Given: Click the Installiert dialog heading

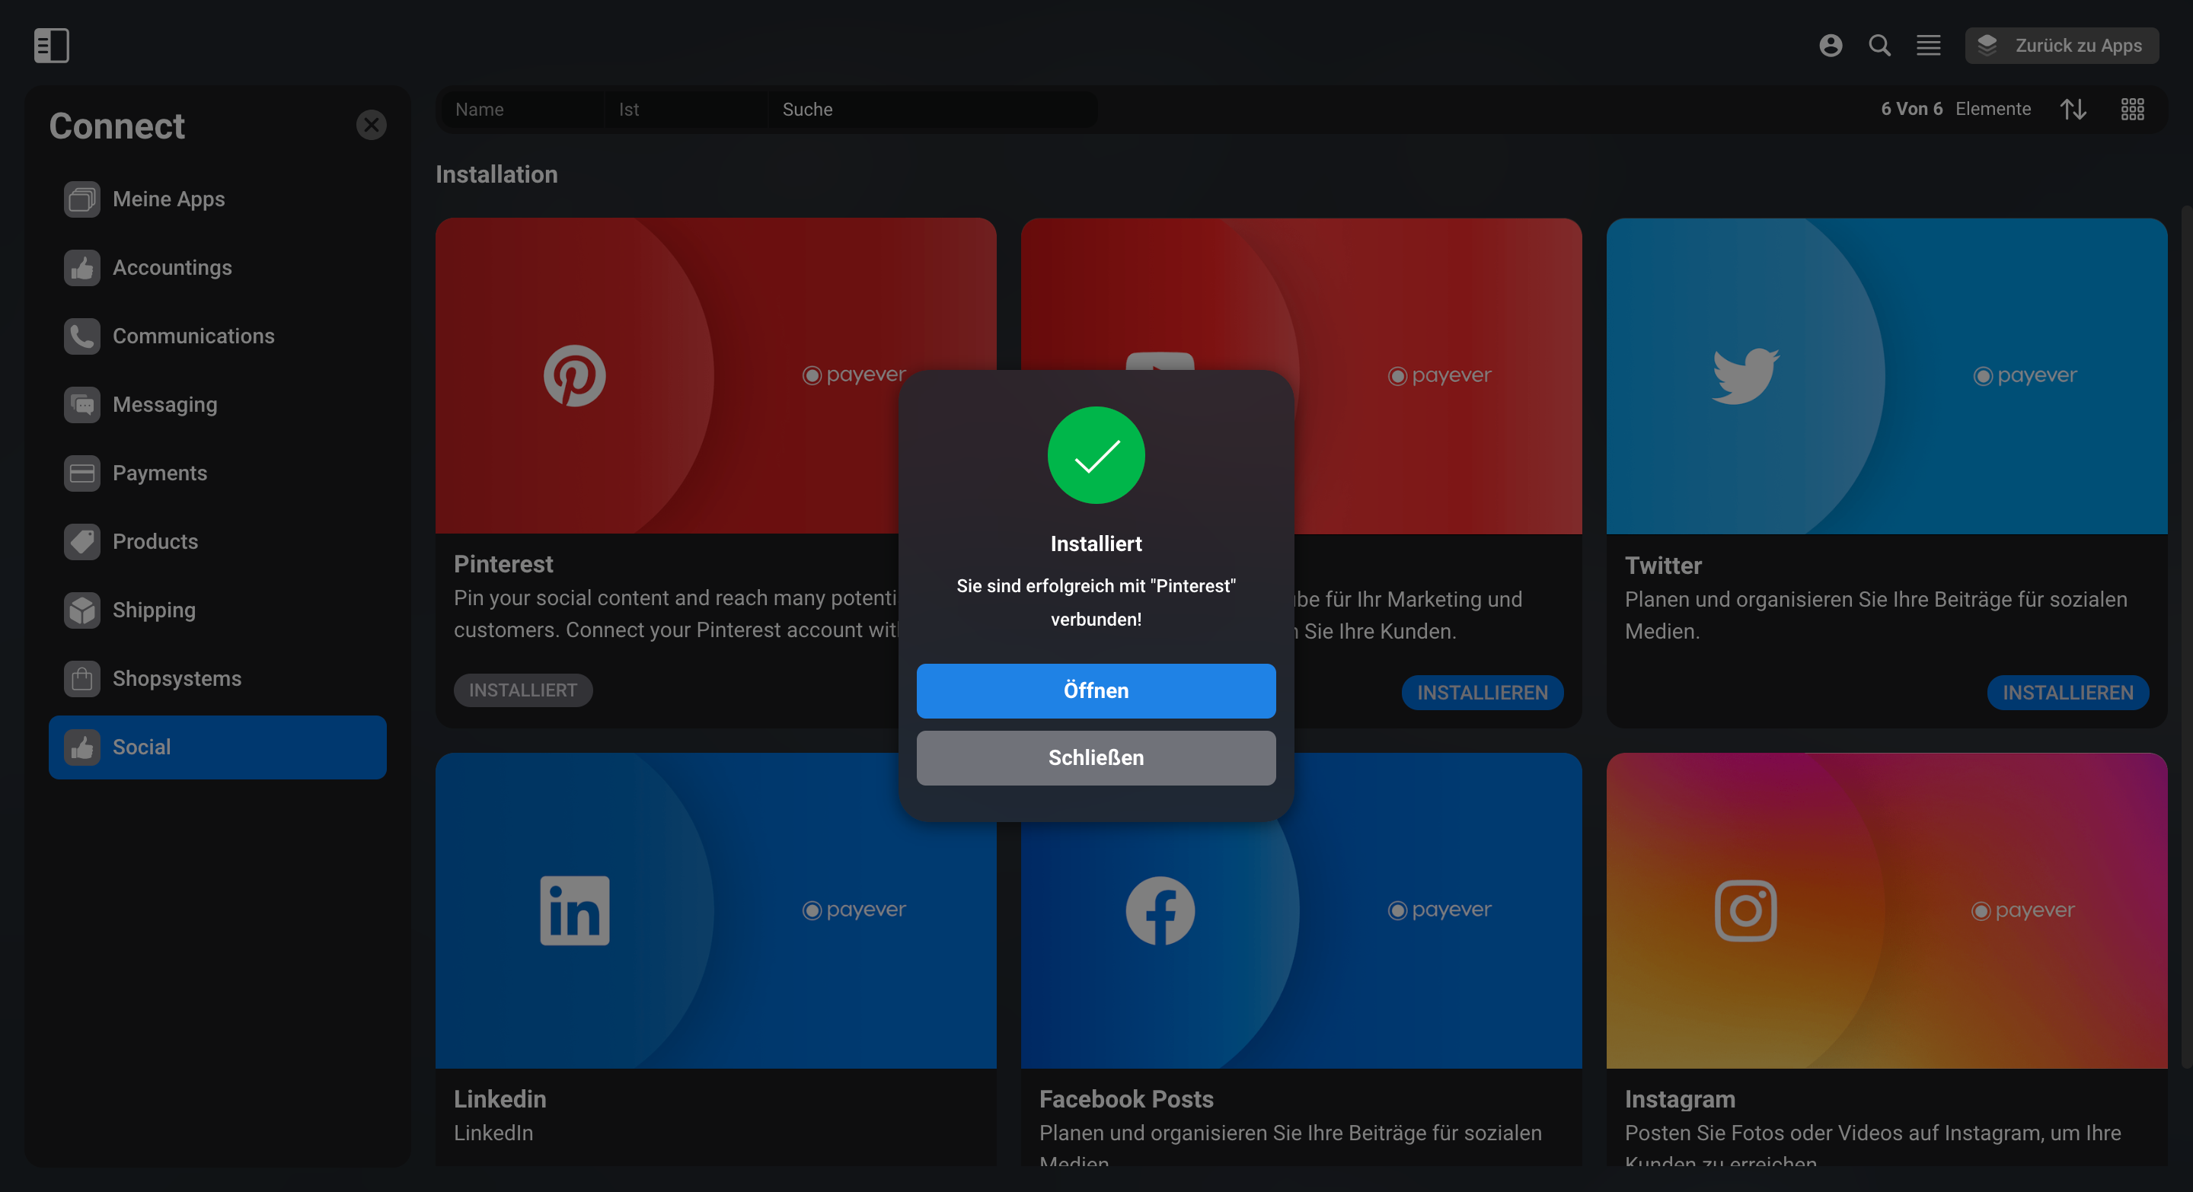Looking at the screenshot, I should [1096, 543].
